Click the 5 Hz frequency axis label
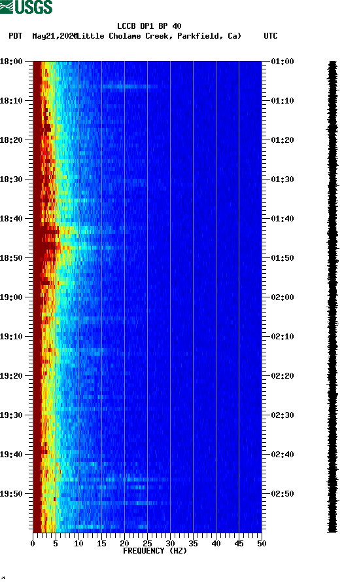361x585 pixels. point(56,544)
